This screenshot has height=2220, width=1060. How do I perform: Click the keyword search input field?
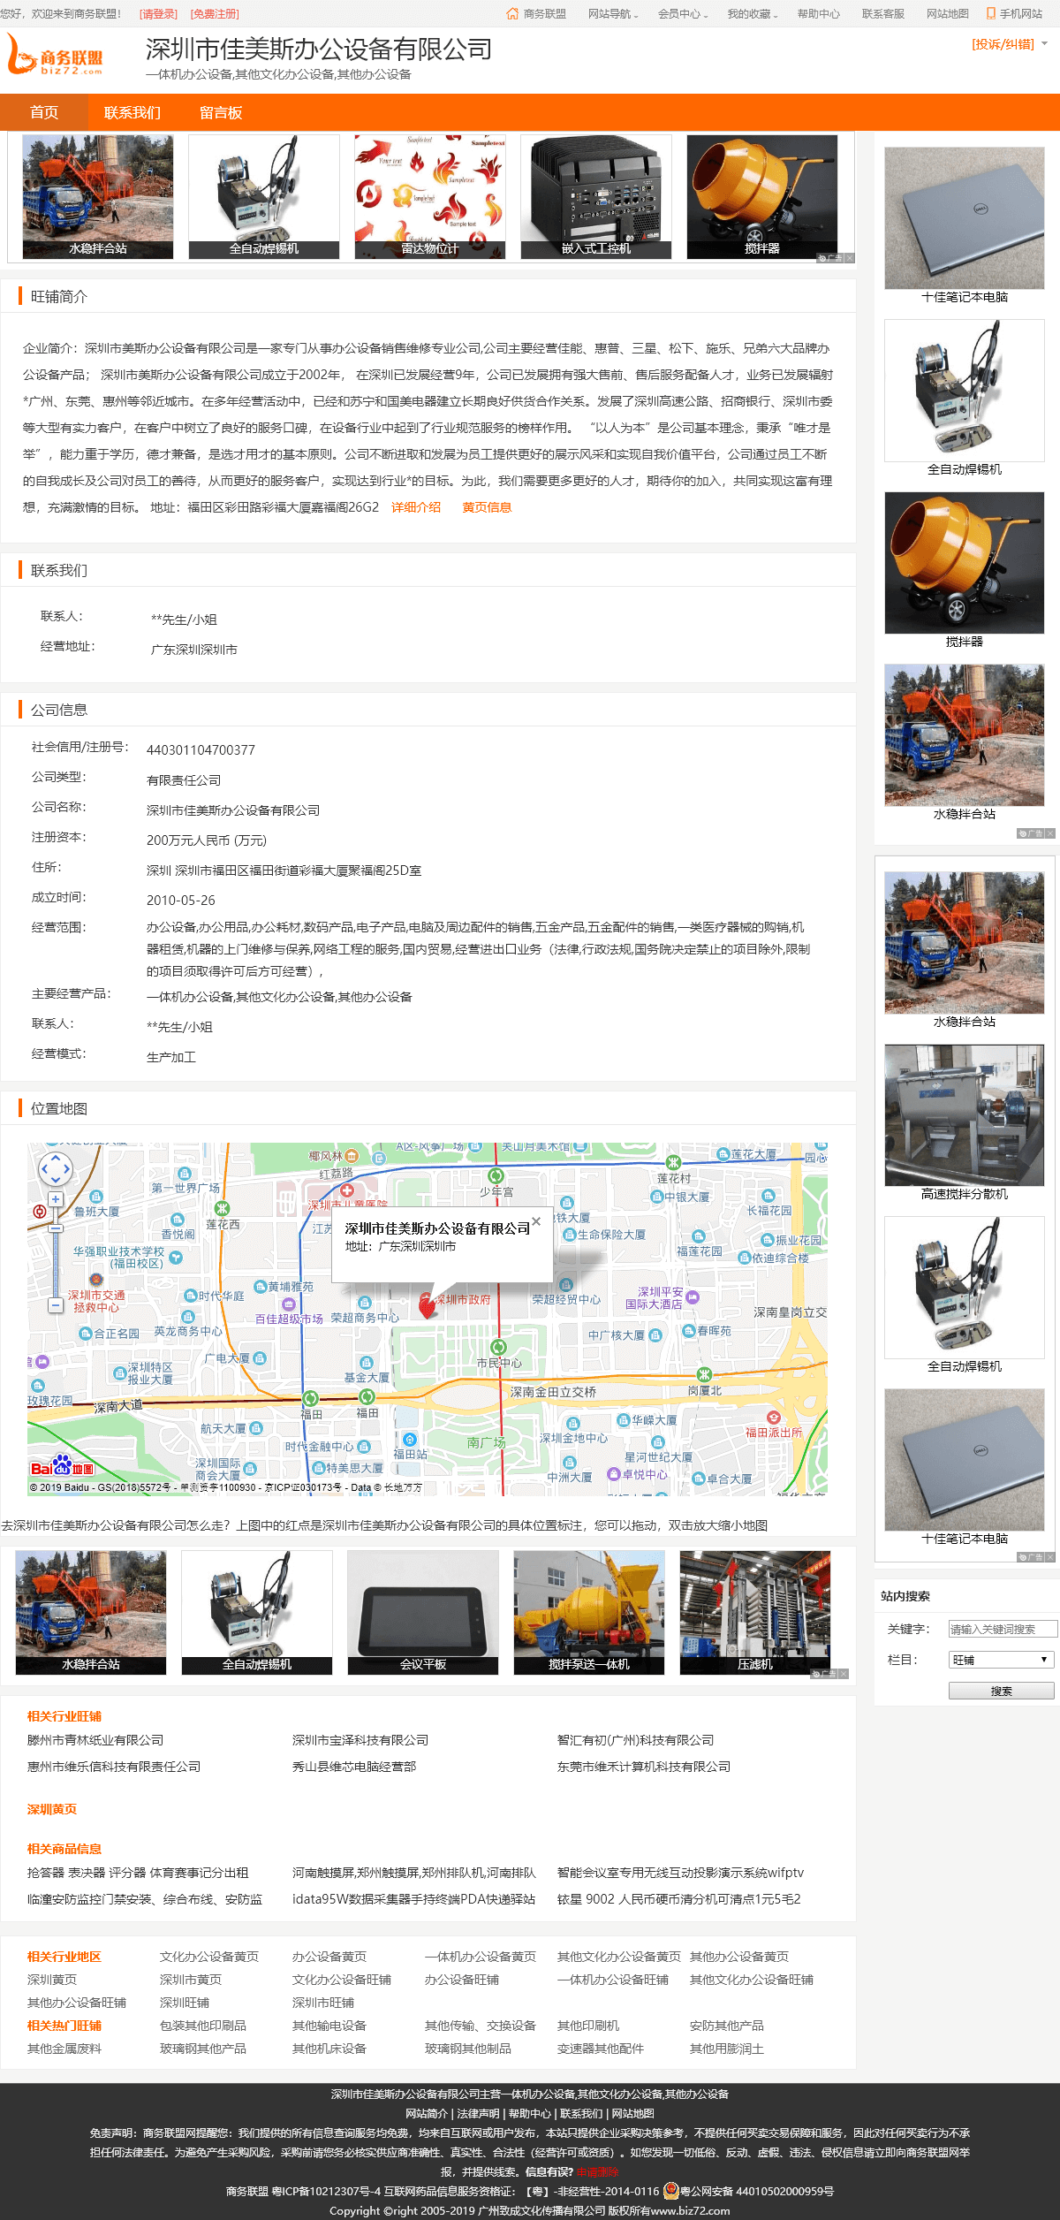click(1003, 1629)
